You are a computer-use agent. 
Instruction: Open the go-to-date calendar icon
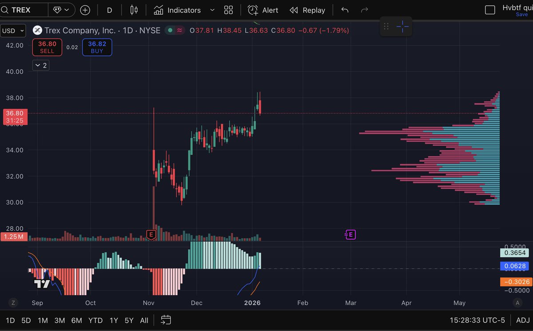pos(166,320)
